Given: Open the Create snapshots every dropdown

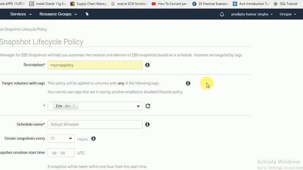Looking at the screenshot, I should click(x=61, y=138).
